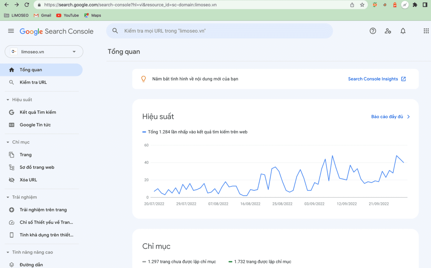431x268 pixels.
Task: Go back using the browser back arrow
Action: (6, 5)
